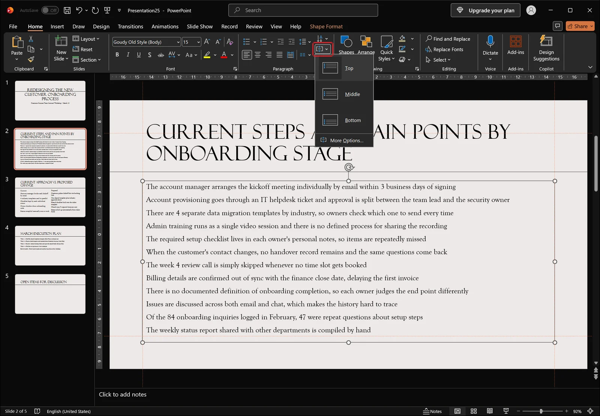This screenshot has height=416, width=600.
Task: Align text to the right
Action: (x=268, y=55)
